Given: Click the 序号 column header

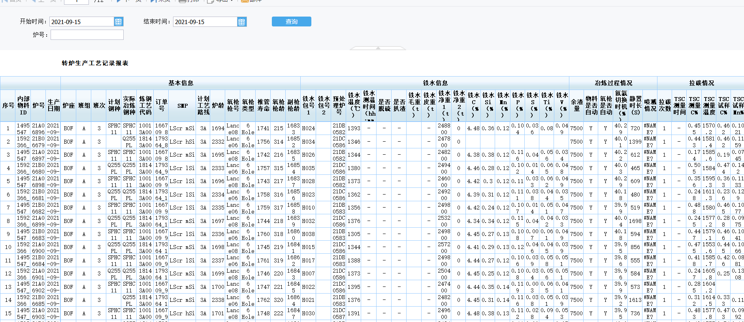Looking at the screenshot, I should coord(8,105).
